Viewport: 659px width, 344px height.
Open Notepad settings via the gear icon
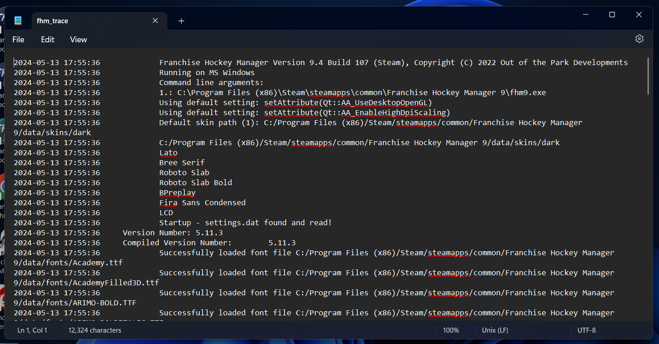click(x=639, y=39)
